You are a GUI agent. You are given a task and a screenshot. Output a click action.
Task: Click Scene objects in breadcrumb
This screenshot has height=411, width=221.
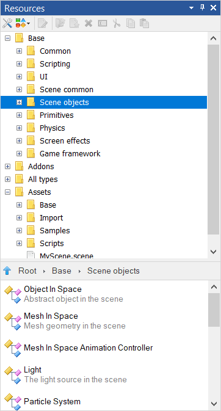114,271
